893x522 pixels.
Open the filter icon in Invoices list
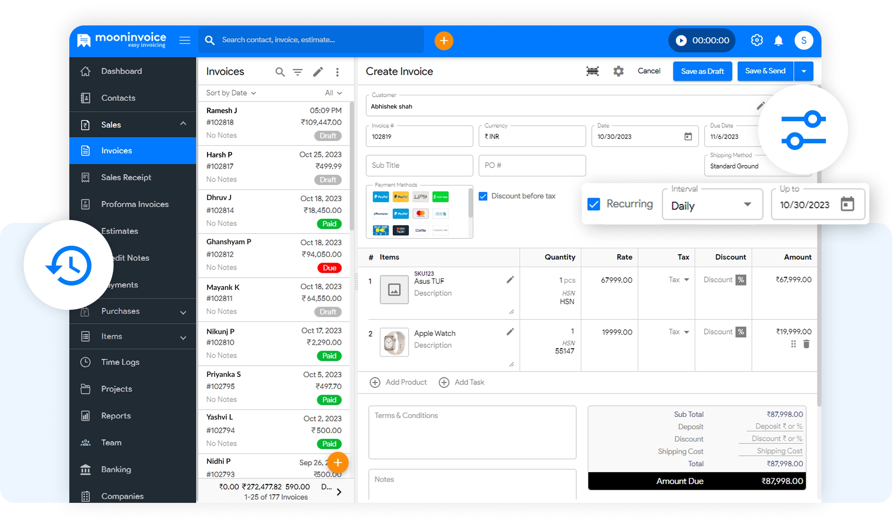(298, 72)
